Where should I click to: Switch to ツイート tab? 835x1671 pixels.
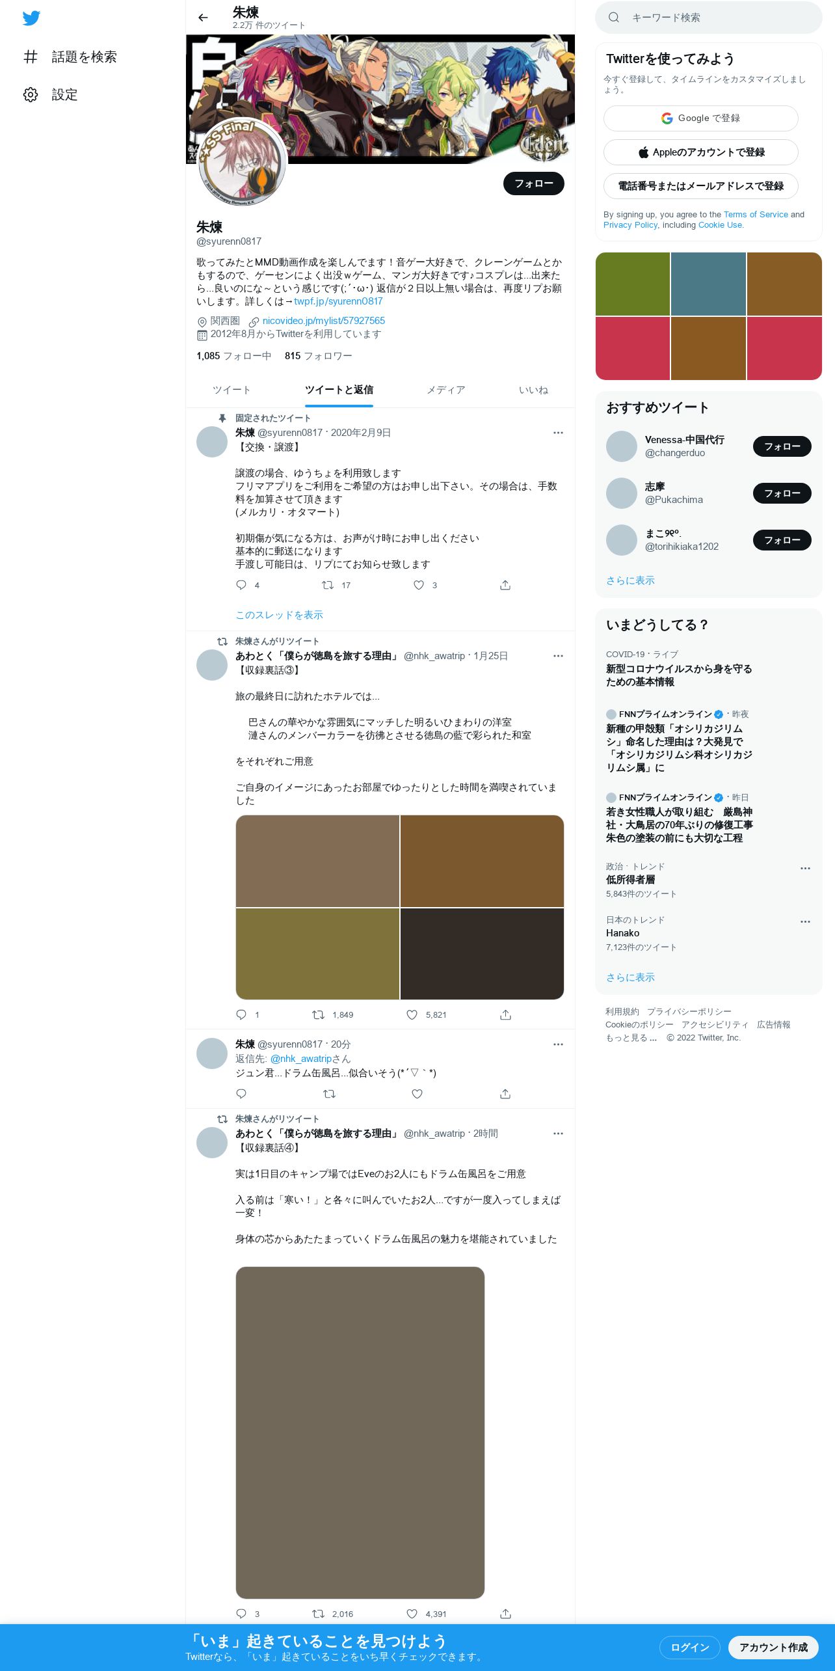[x=231, y=390]
